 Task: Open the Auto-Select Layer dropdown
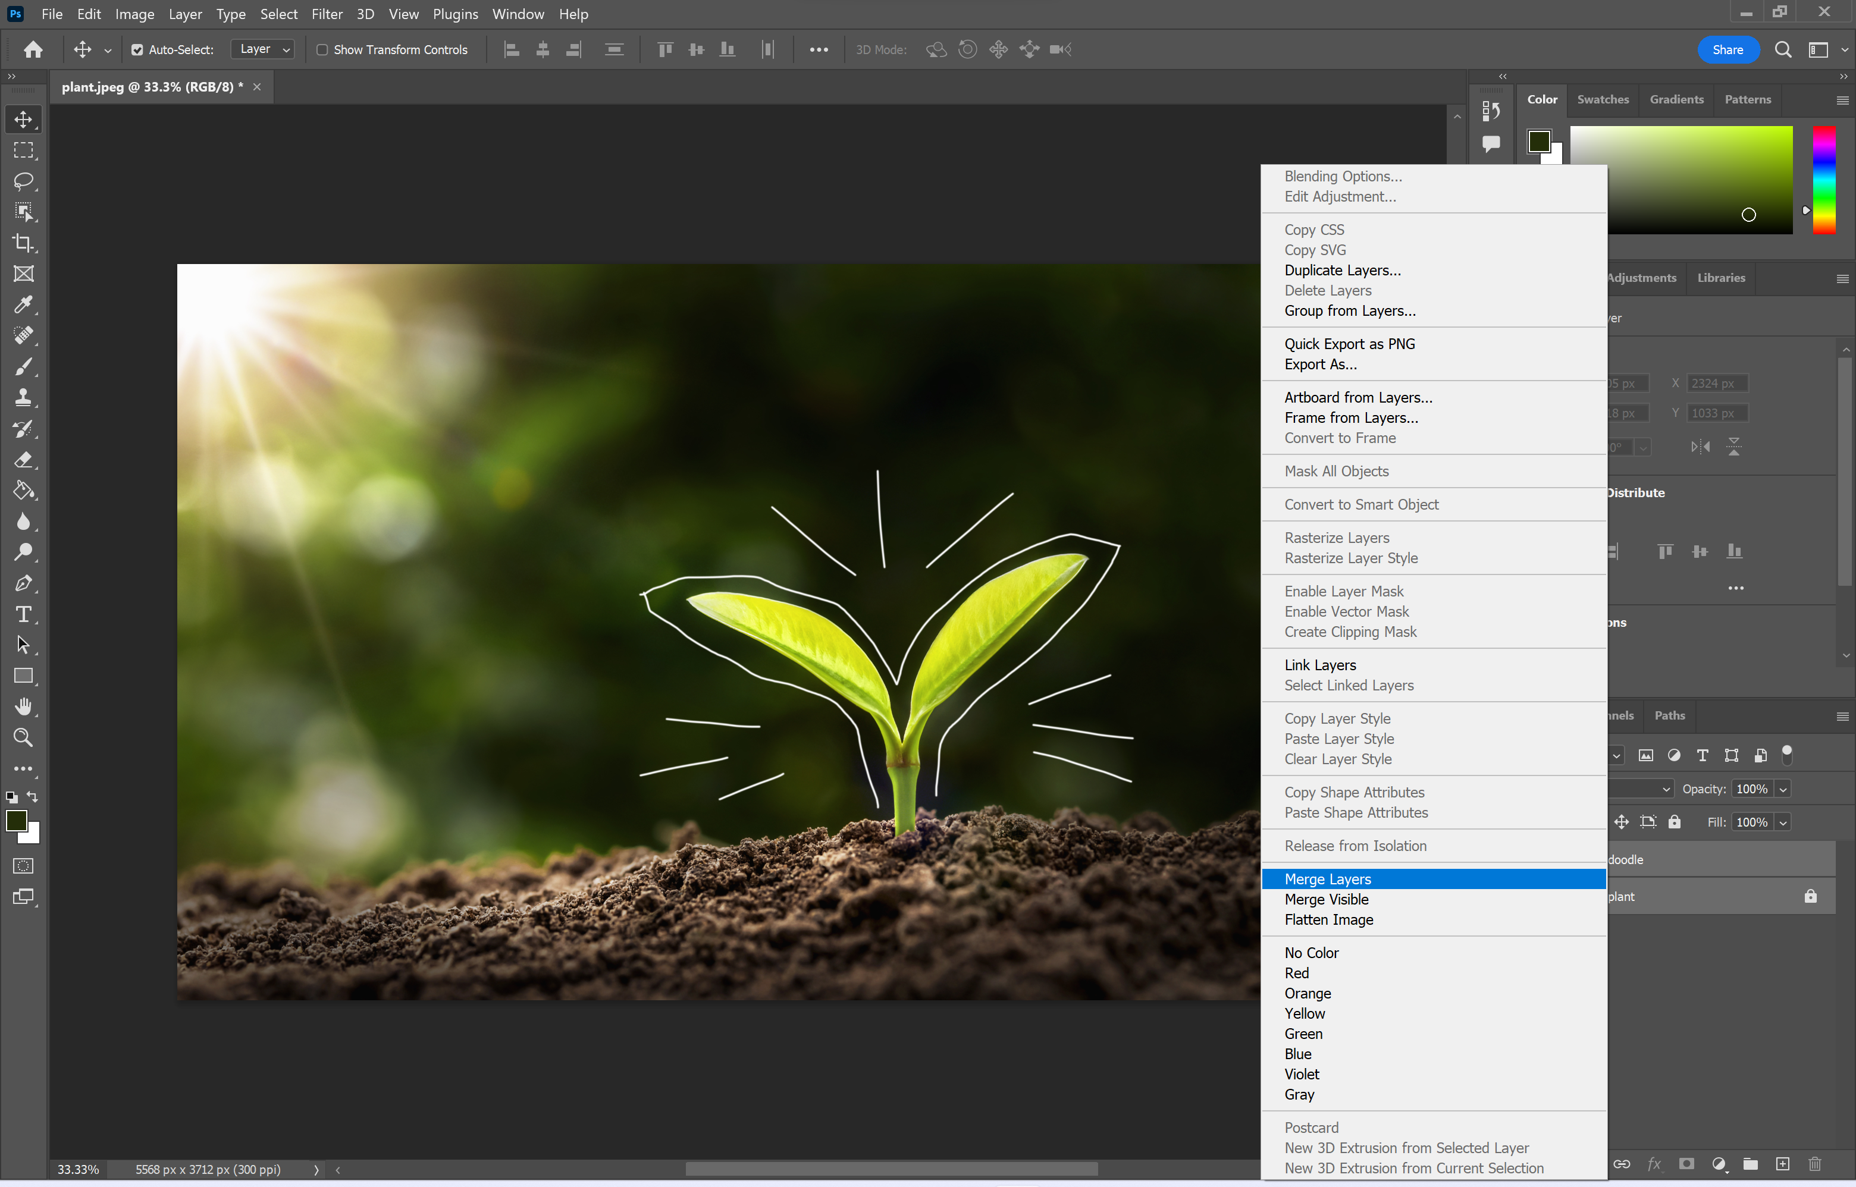(x=262, y=49)
